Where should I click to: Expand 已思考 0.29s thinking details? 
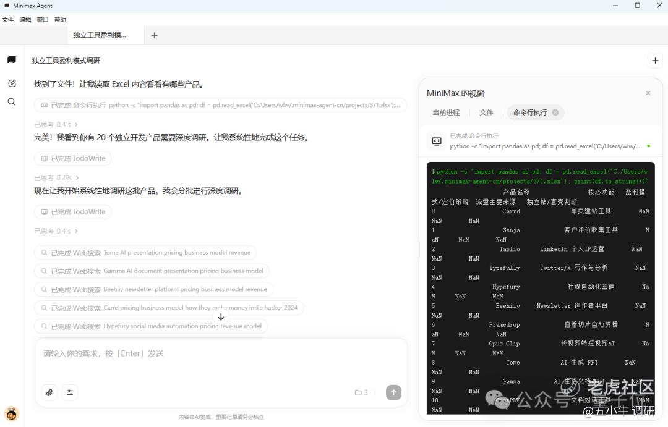56,177
